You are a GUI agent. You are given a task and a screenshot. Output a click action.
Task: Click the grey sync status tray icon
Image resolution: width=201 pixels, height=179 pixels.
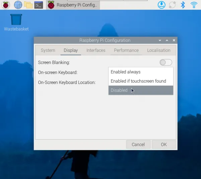[x=172, y=5]
